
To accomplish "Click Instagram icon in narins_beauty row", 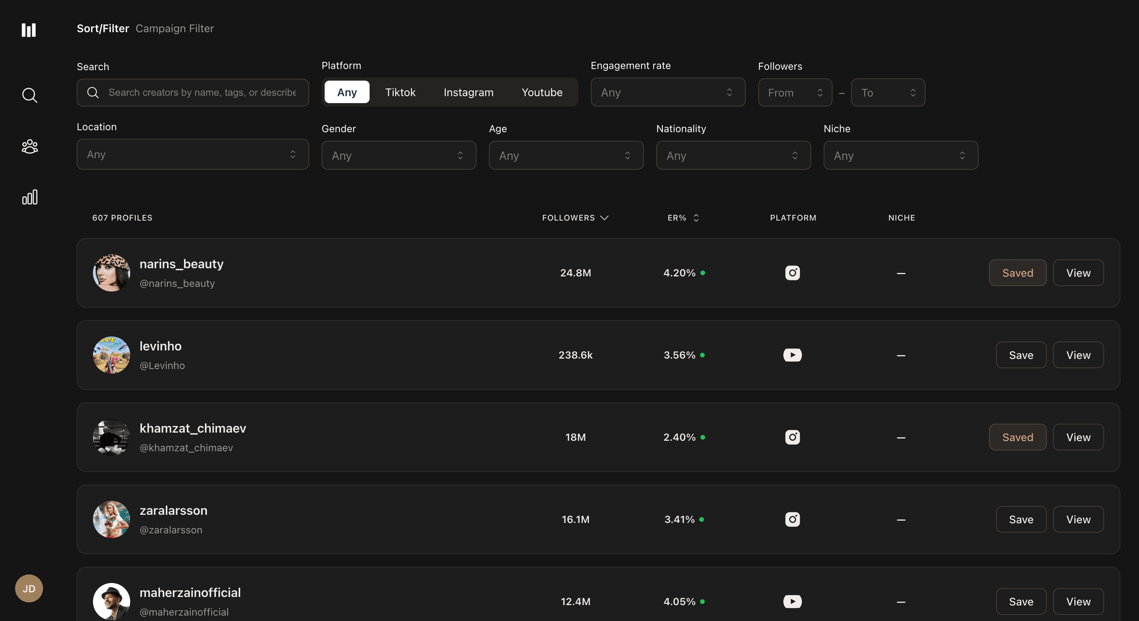I will click(792, 273).
